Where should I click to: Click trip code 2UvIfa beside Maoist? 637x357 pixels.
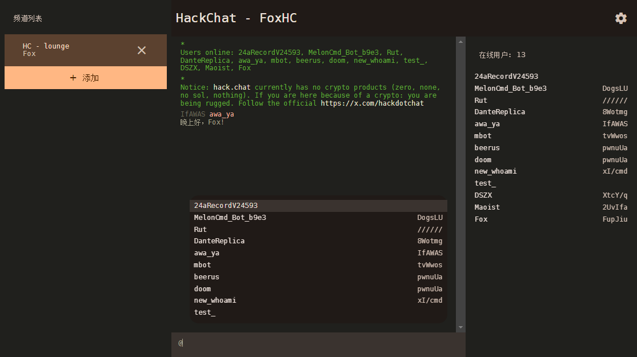click(615, 207)
